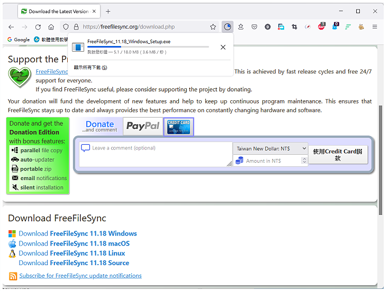Screen dimensions: 389x291
Task: Open the Pocket save icon
Action: [254, 27]
